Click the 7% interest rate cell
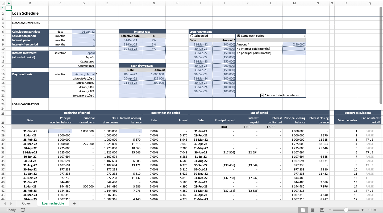Image resolution: width=383 pixels, height=213 pixels. pos(154,40)
